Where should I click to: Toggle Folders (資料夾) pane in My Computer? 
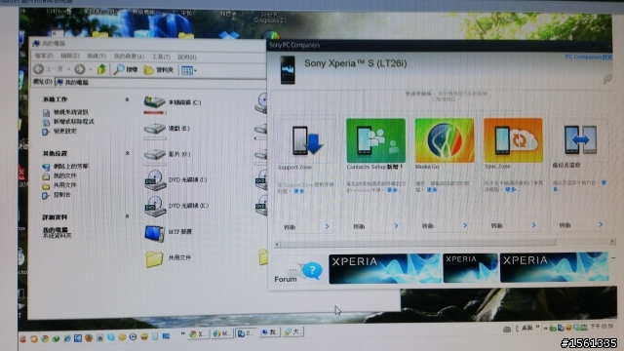[x=158, y=70]
